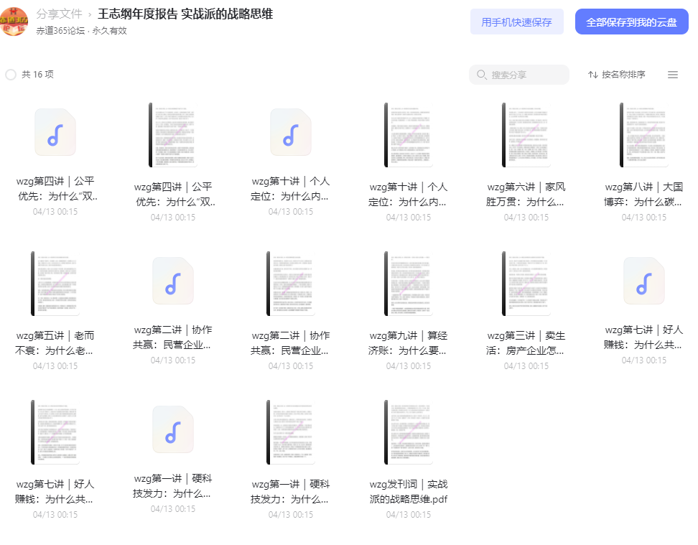
Task: Click name text under the wzg第二讲 document thumbnail
Action: pyautogui.click(x=291, y=343)
